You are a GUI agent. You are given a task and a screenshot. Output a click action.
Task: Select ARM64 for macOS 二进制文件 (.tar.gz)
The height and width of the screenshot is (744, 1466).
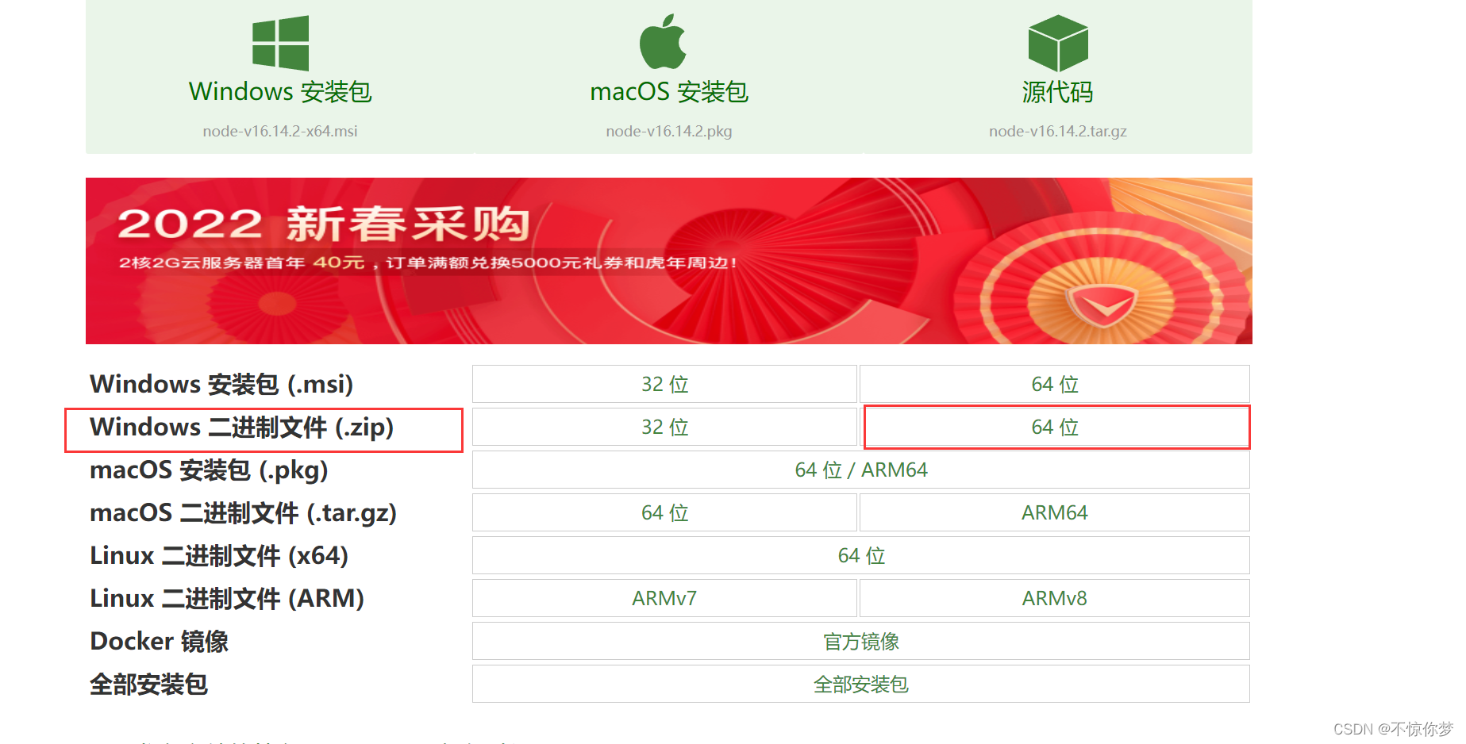(x=1055, y=512)
